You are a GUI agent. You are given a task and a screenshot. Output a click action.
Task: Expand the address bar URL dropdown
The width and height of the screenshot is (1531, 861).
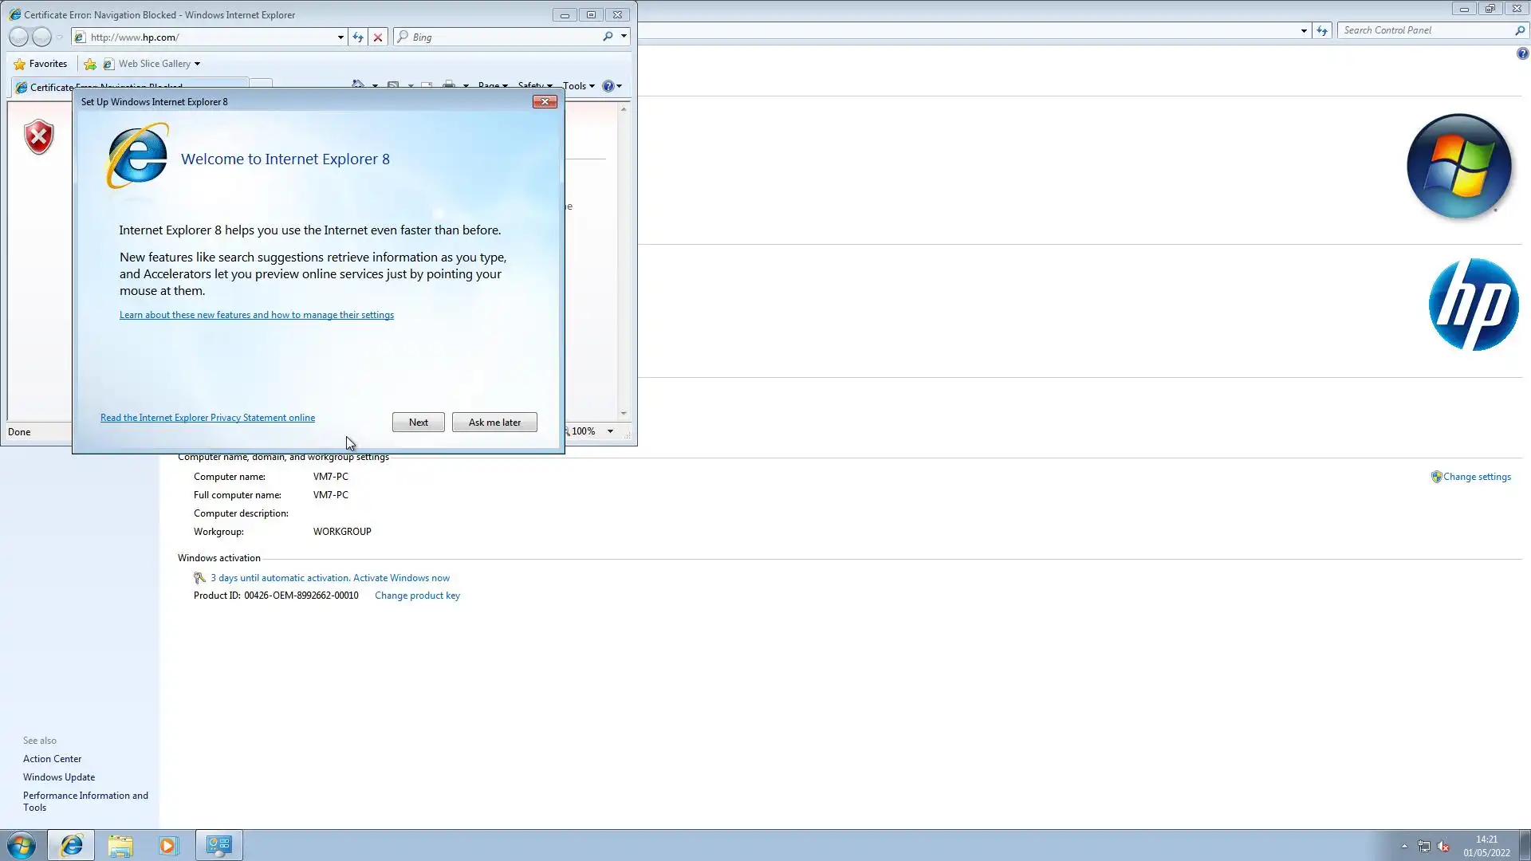click(340, 37)
